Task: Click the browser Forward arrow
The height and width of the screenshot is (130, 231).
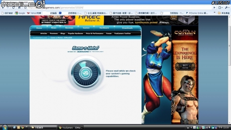Action: point(8,8)
